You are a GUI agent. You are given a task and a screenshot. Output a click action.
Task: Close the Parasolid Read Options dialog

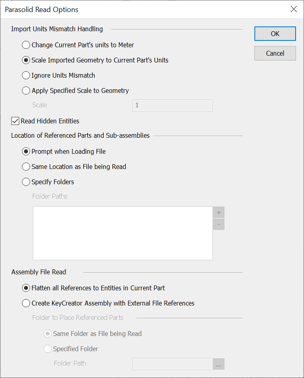[294, 9]
